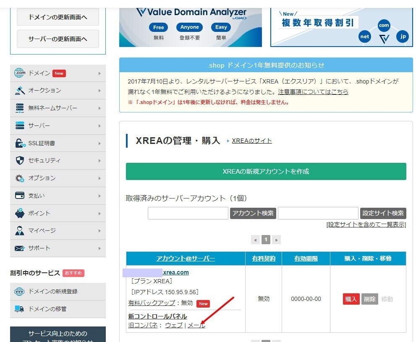Sort by アカウント@サーバー column header
This screenshot has height=342, width=416.
[186, 258]
